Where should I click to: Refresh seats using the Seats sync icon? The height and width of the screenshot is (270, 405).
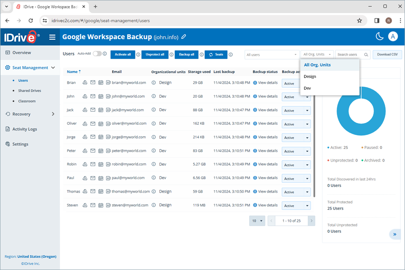[211, 54]
